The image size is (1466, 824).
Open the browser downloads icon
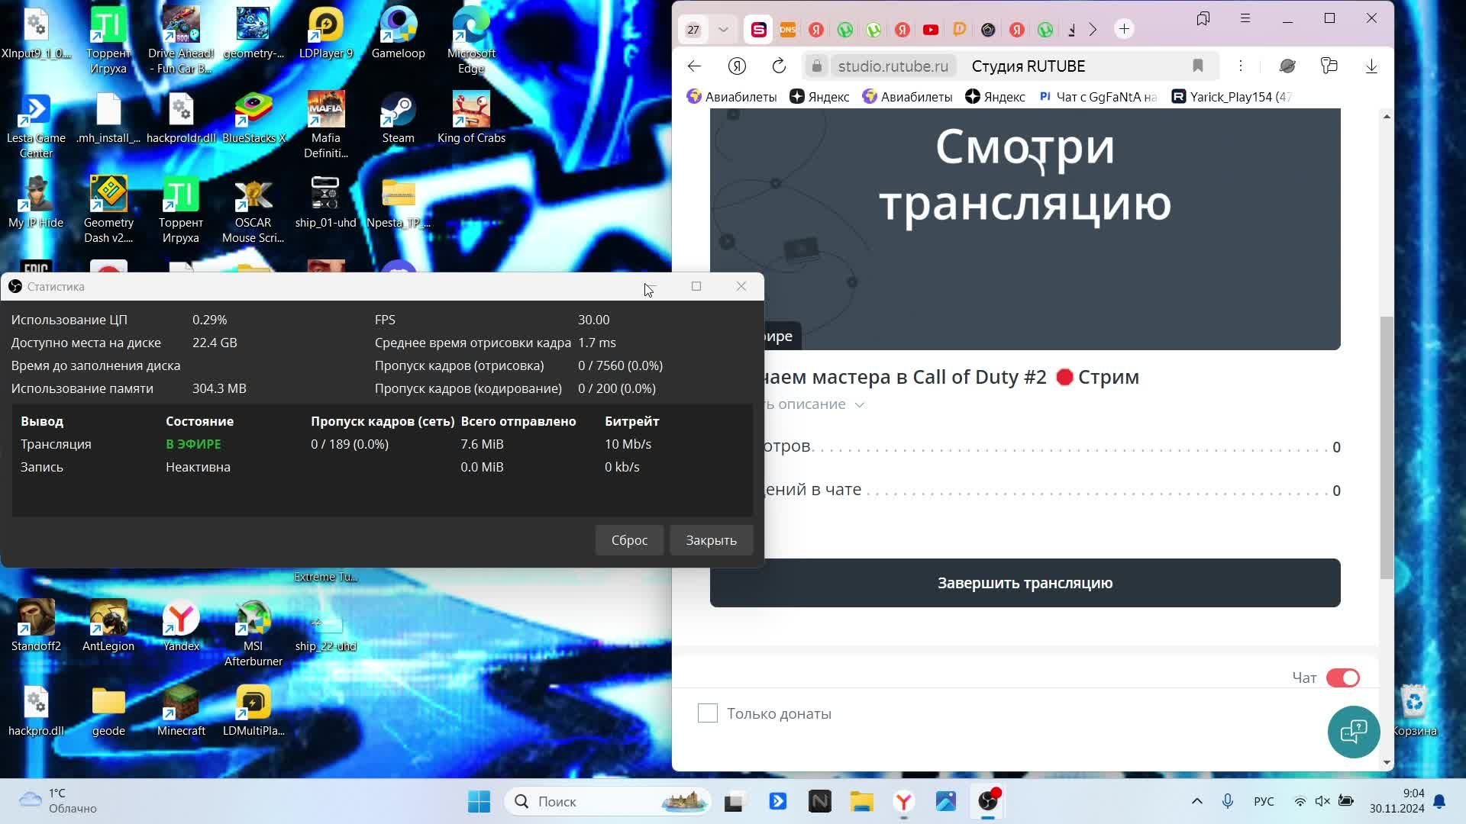(1371, 66)
